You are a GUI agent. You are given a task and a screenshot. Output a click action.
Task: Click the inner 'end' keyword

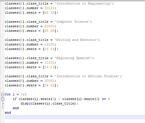coord(16,108)
